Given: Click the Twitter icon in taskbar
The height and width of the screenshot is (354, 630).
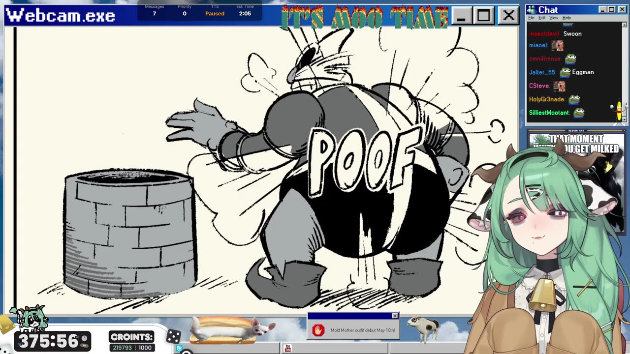Looking at the screenshot, I should tap(180, 349).
